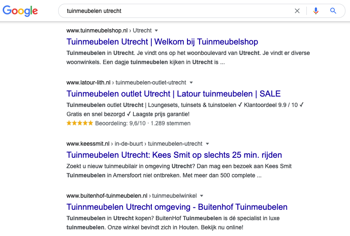Clear the search query with the X icon

[297, 11]
